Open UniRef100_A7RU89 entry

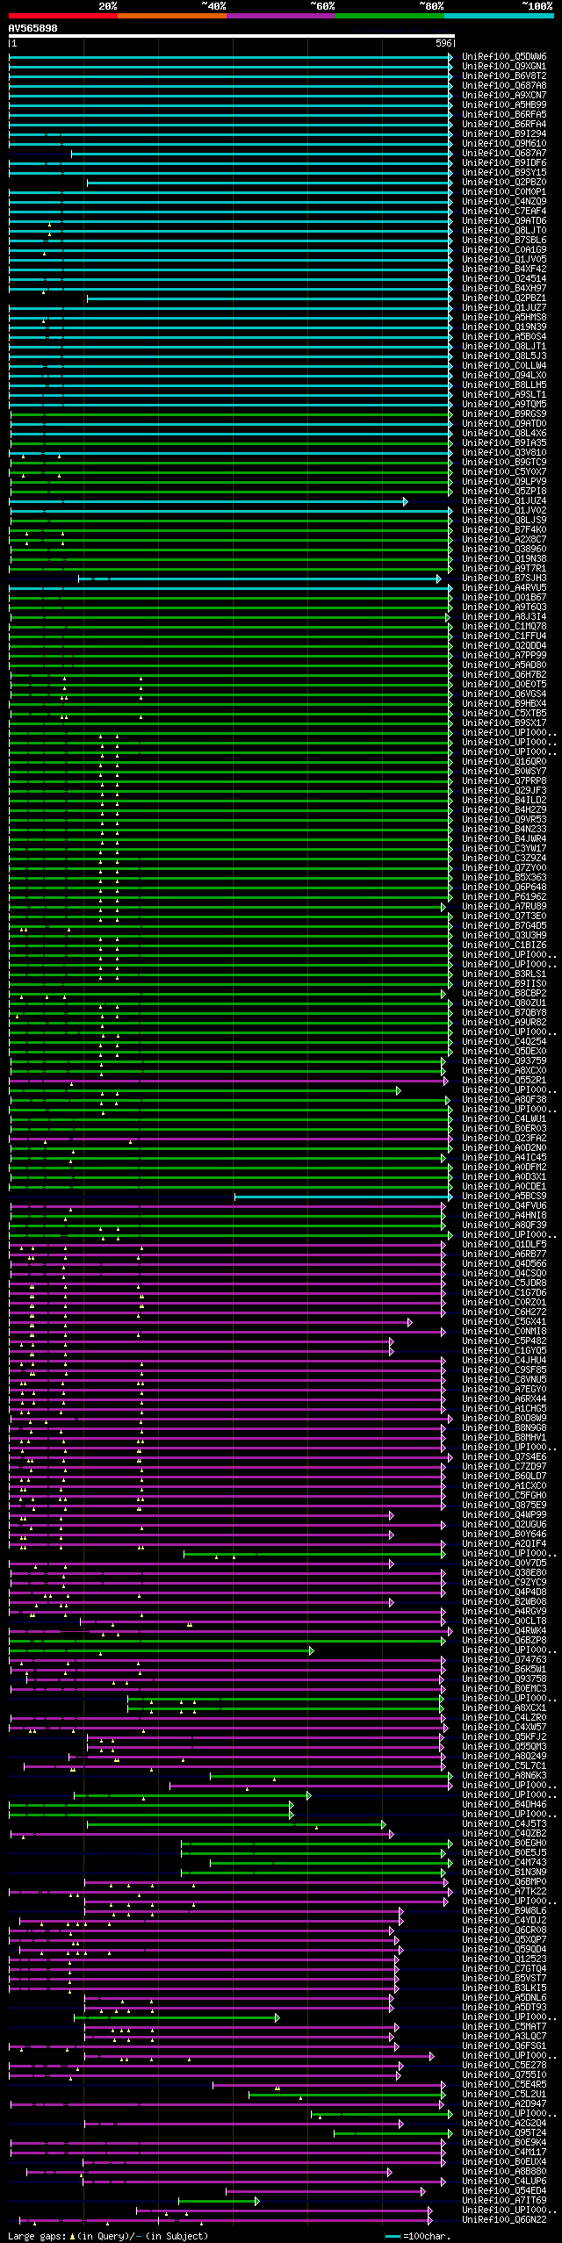click(x=504, y=907)
